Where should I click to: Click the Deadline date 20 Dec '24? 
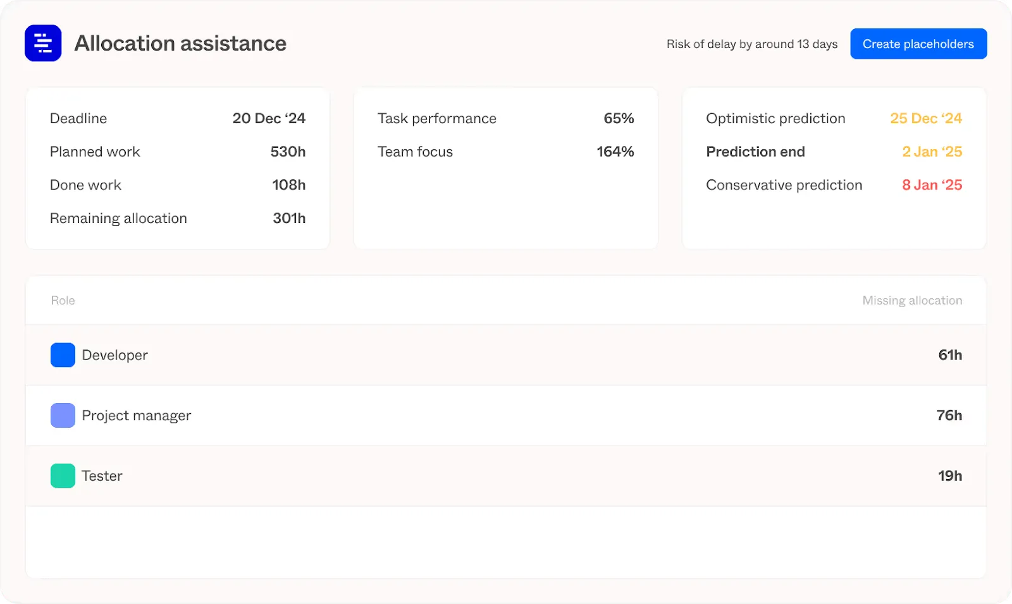click(269, 118)
